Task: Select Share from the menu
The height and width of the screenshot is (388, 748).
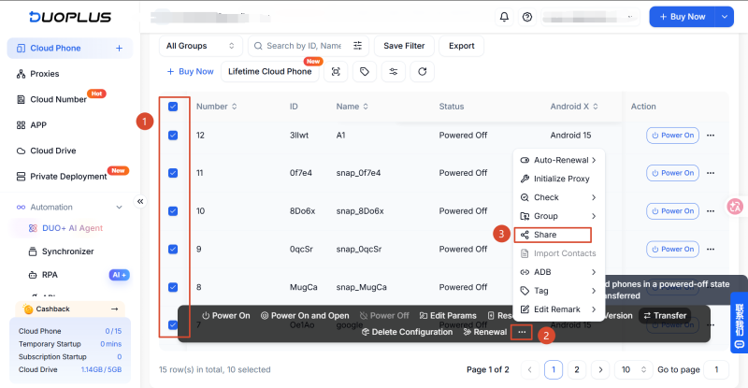Action: point(553,235)
